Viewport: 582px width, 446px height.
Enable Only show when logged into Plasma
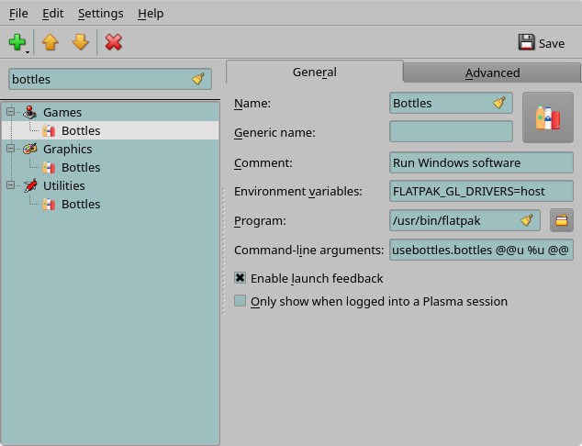(x=241, y=301)
